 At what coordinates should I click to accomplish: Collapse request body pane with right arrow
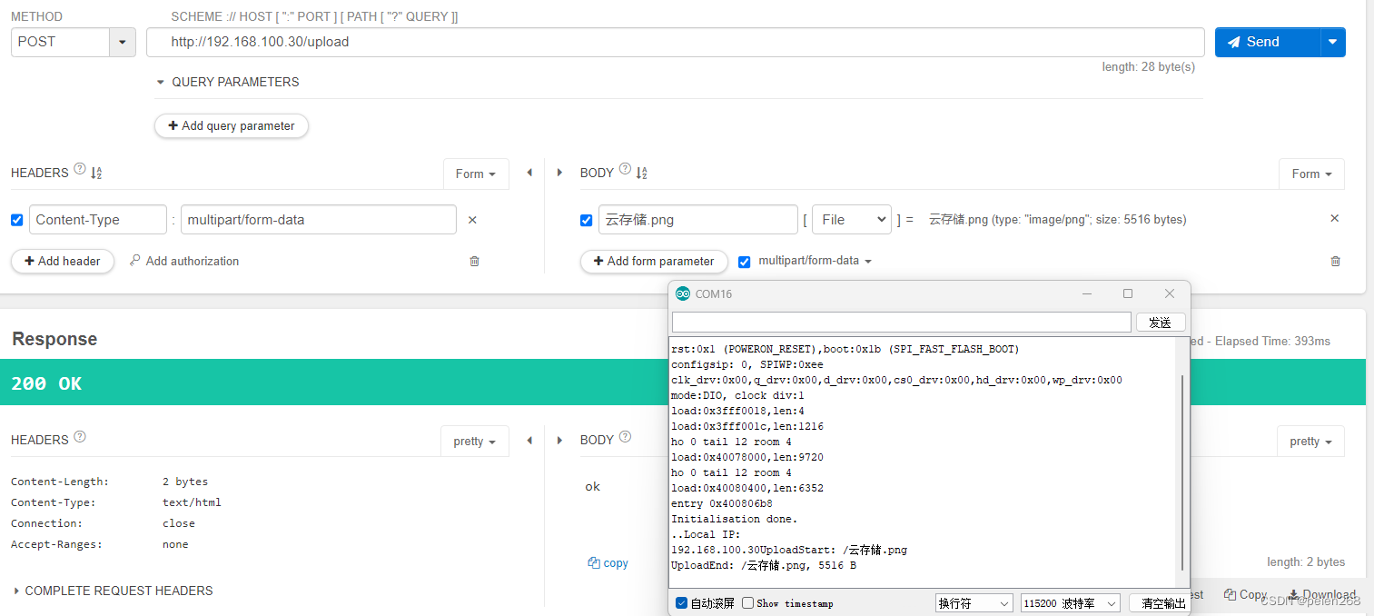coord(559,173)
